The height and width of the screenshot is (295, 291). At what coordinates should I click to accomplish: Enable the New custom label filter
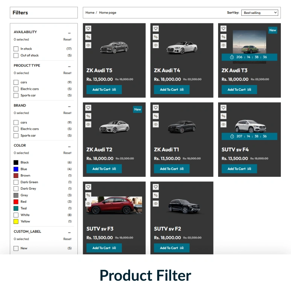click(16, 248)
